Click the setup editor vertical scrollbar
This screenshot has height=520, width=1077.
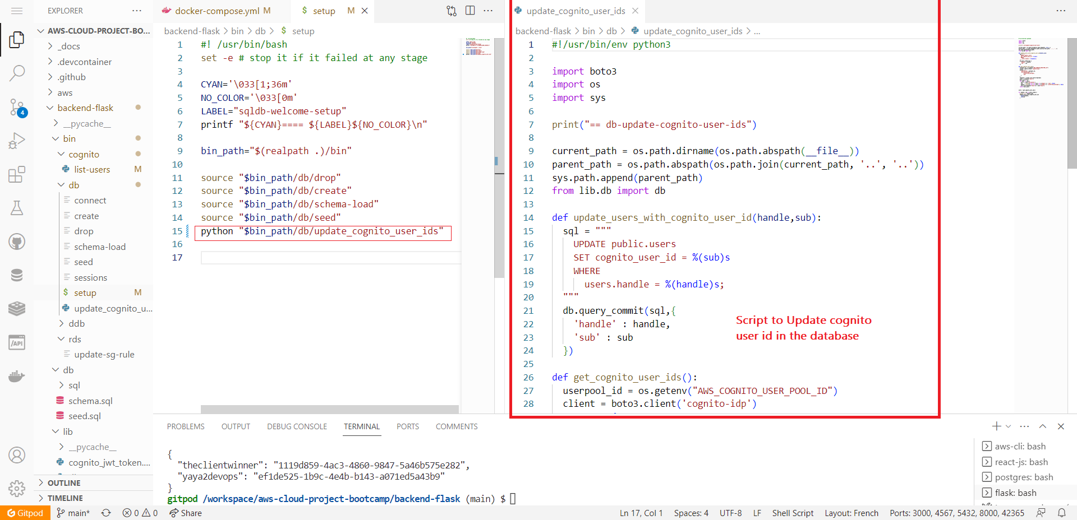pyautogui.click(x=499, y=158)
